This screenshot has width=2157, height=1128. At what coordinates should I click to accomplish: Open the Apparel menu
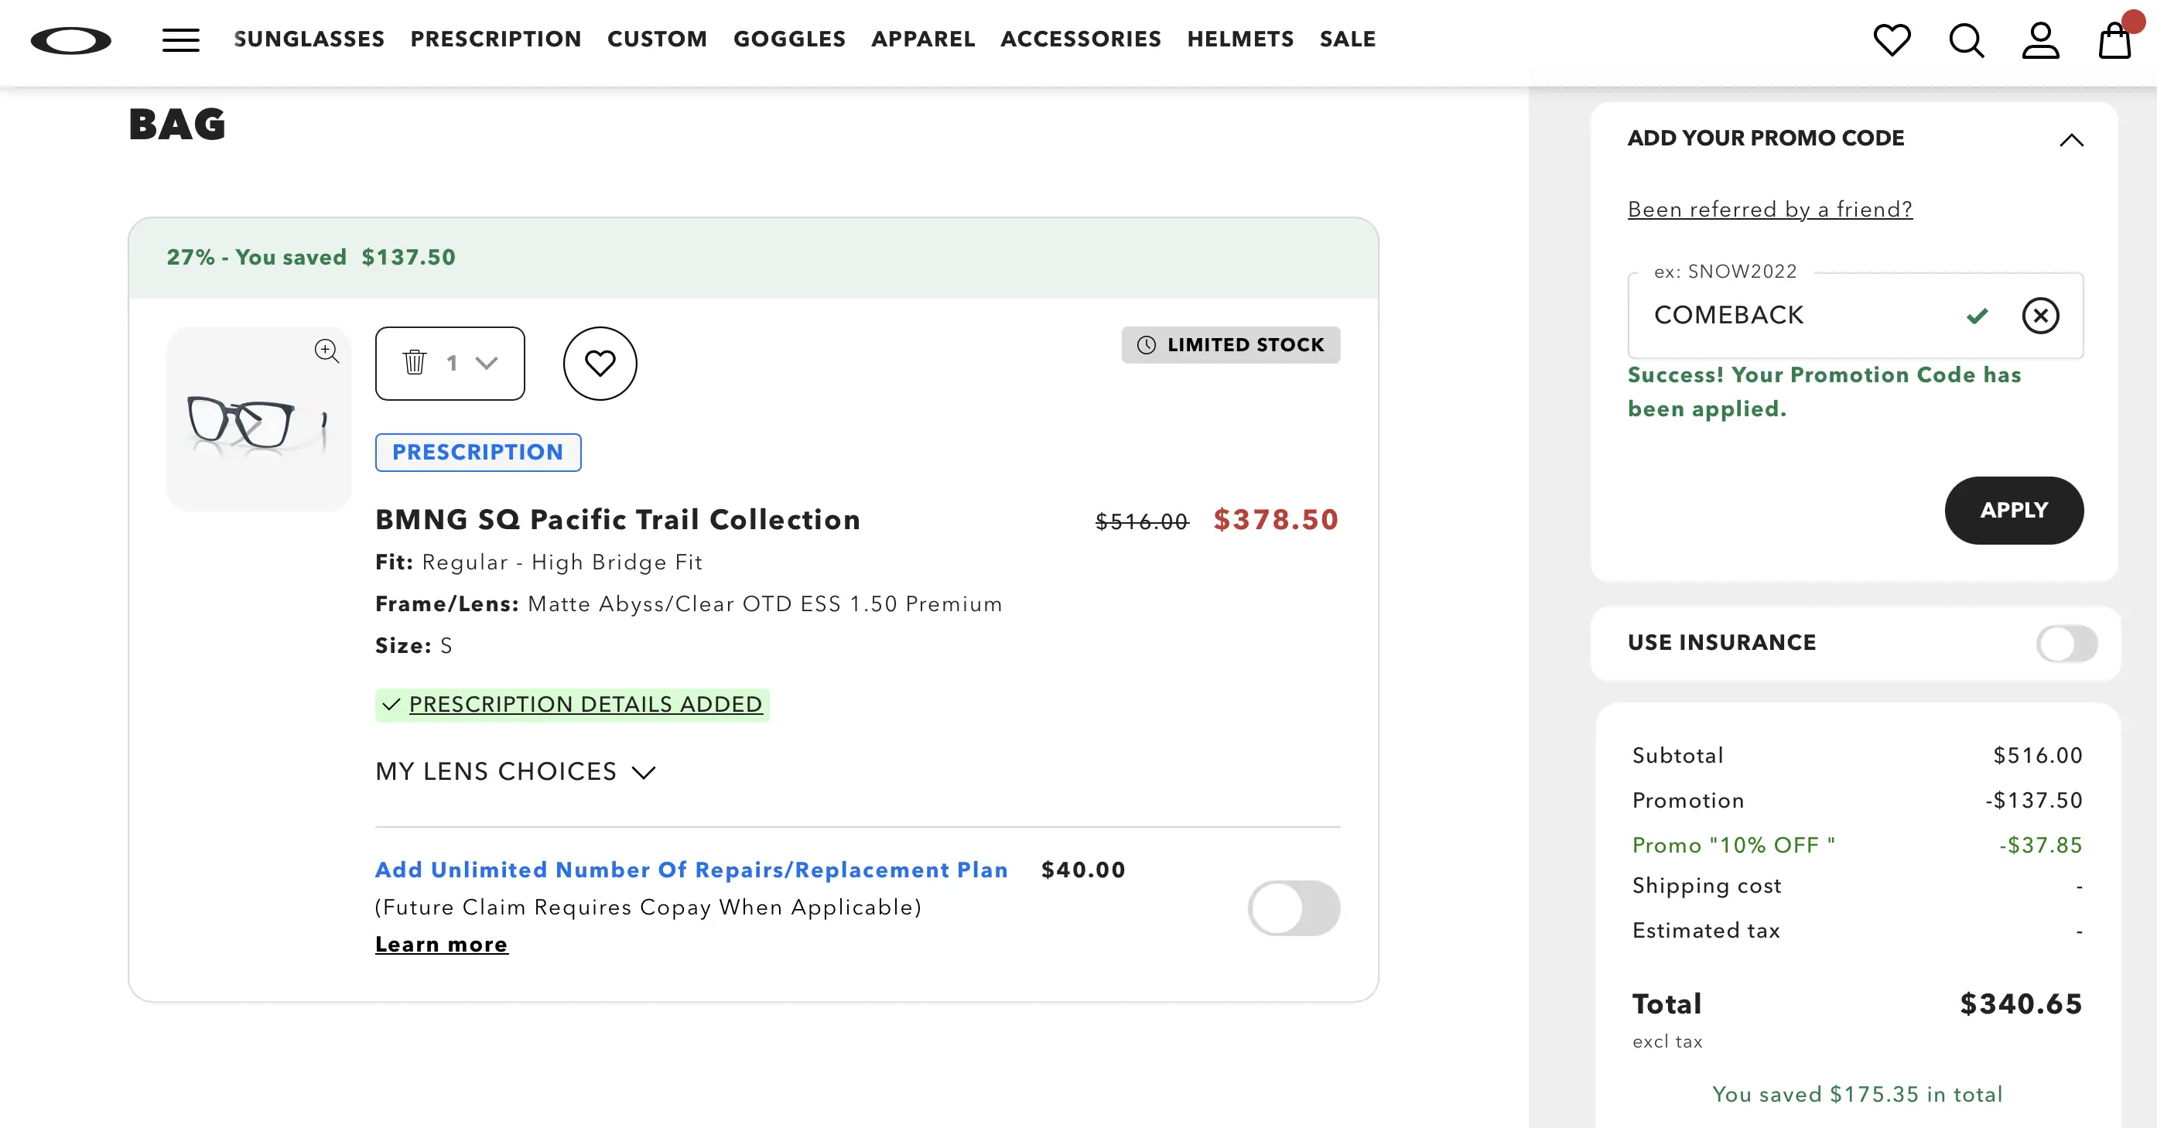923,39
